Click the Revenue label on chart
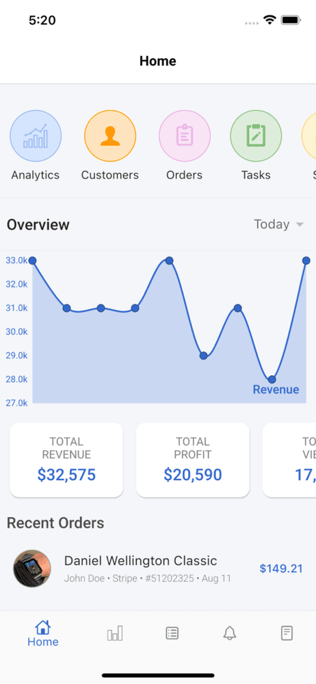Screen dimensions: 316x684 click(276, 390)
